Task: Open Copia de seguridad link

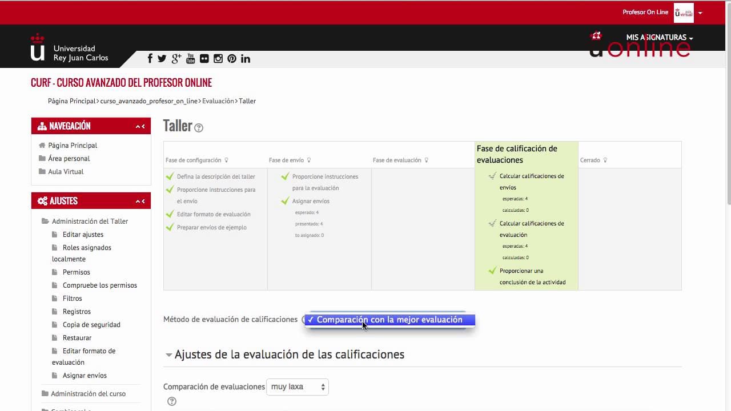Action: point(91,325)
